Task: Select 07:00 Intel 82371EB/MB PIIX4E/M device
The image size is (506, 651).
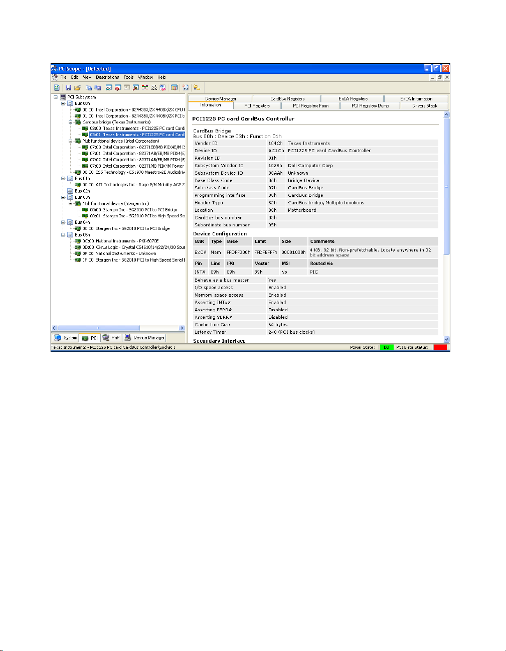Action: [x=137, y=148]
